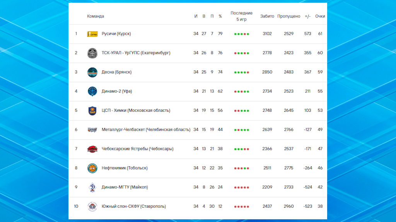
Task: Click rank number 10 in the table
Action: pyautogui.click(x=76, y=207)
